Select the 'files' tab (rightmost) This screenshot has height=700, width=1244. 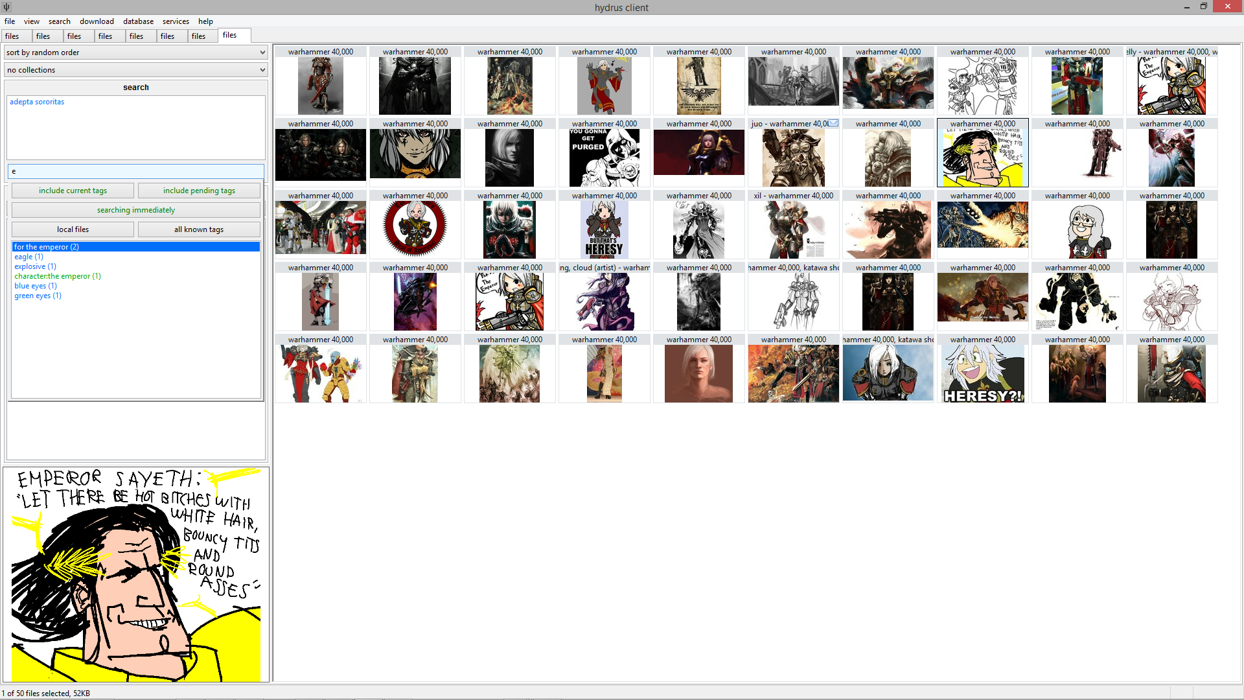coord(231,35)
